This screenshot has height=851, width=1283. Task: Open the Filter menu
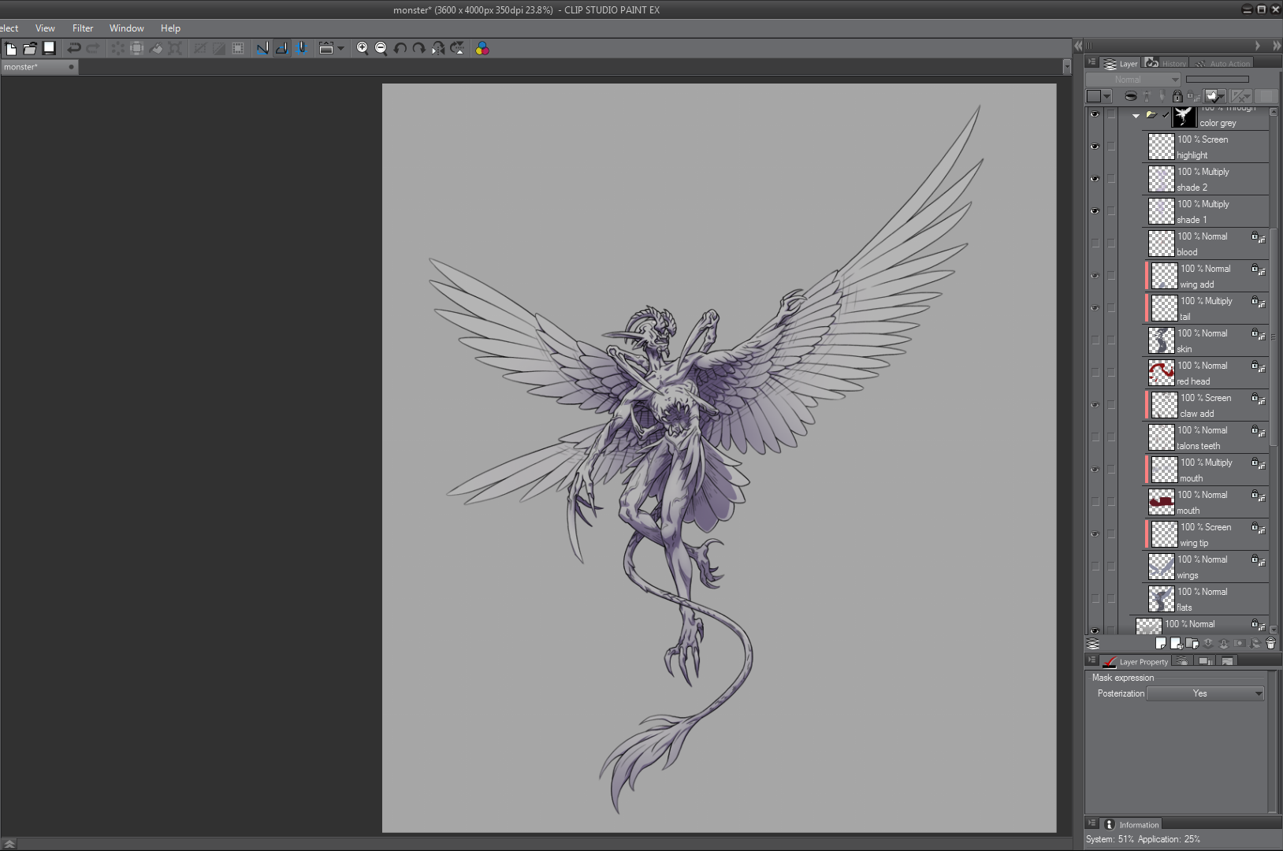click(x=83, y=28)
